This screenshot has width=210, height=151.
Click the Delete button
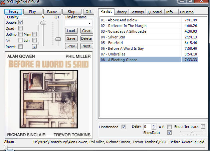coord(86,39)
